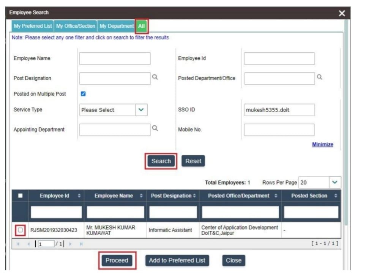Image resolution: width=374 pixels, height=277 pixels.
Task: Select the All tab
Action: click(142, 26)
